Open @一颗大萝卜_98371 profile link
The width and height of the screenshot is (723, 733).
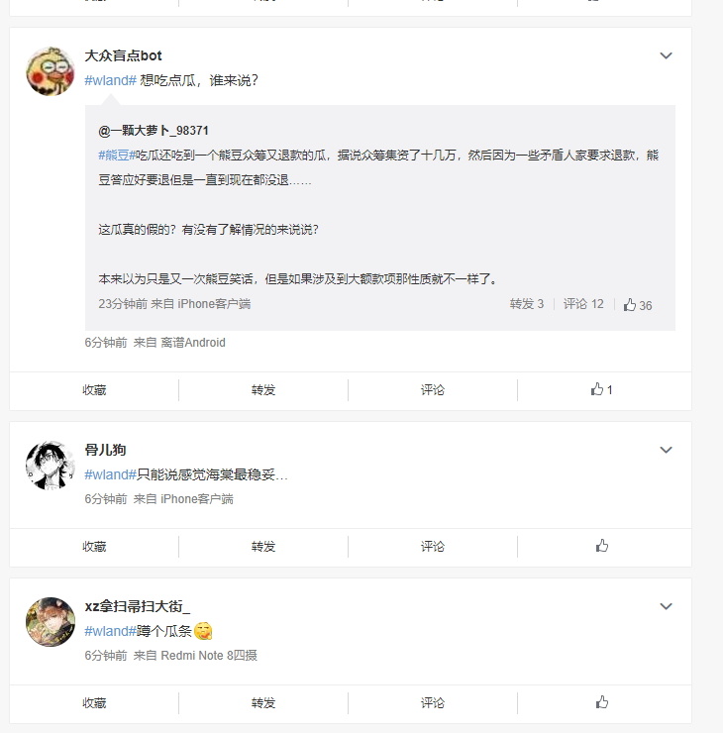(154, 131)
